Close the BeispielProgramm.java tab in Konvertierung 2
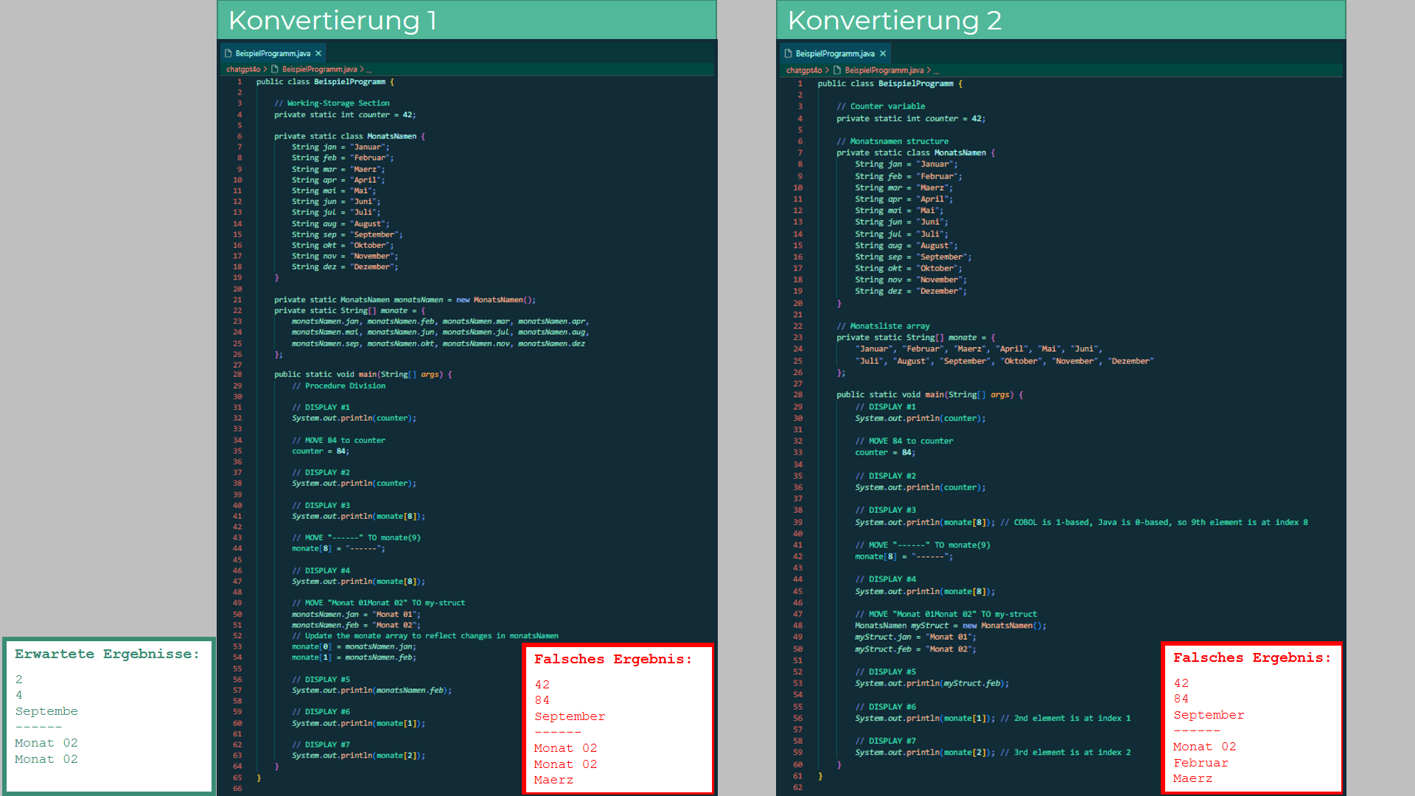Screen dimensions: 1415x796 tap(883, 54)
